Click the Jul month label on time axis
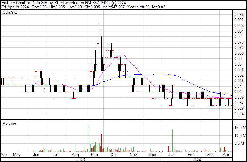The height and width of the screenshot is (162, 247). point(55,155)
